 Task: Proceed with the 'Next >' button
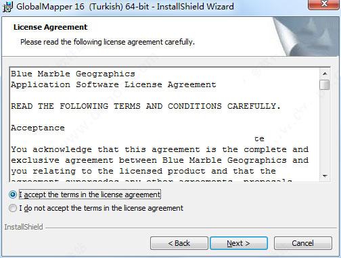[239, 243]
